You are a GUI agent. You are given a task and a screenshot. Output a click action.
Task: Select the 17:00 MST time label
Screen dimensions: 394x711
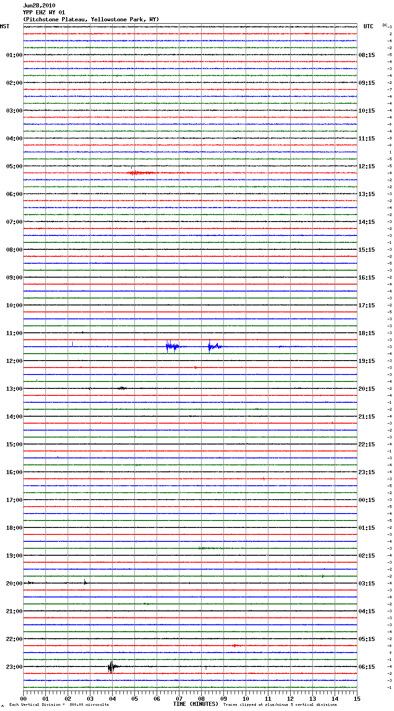tap(14, 500)
